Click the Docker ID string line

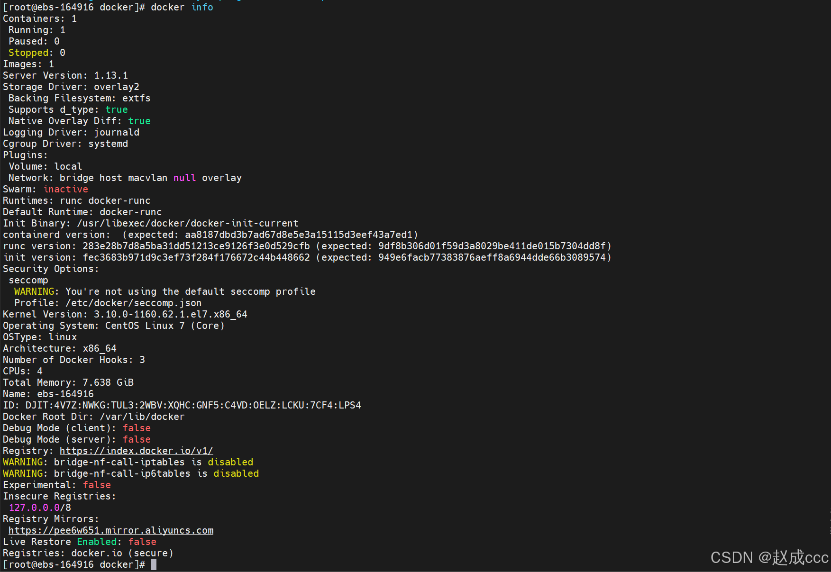tap(182, 405)
